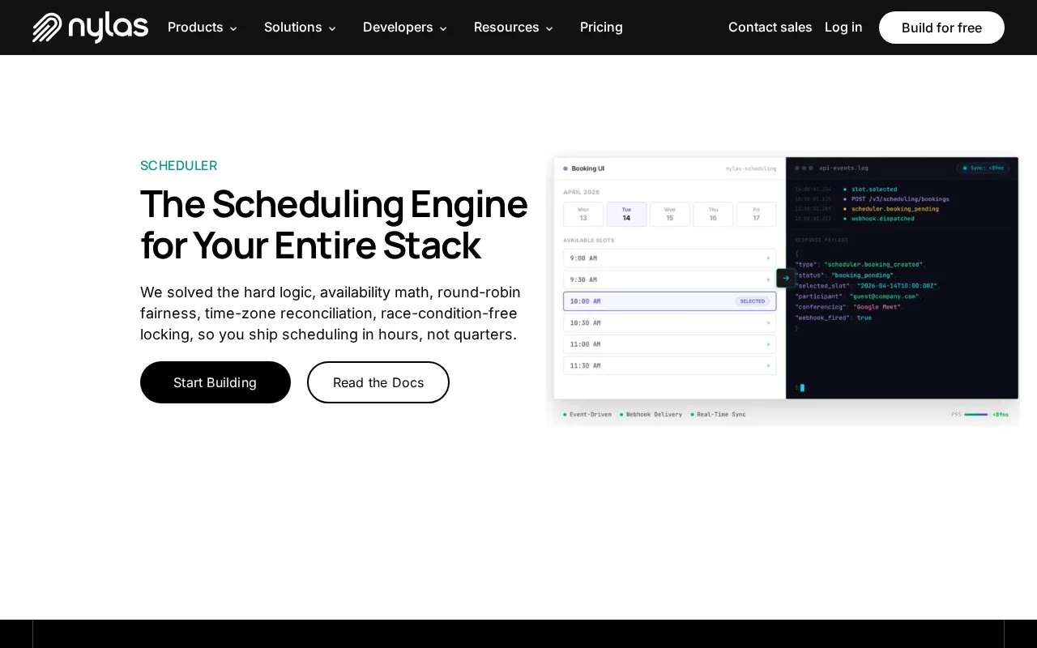Choose the 9:30 AM slot

[x=670, y=279]
